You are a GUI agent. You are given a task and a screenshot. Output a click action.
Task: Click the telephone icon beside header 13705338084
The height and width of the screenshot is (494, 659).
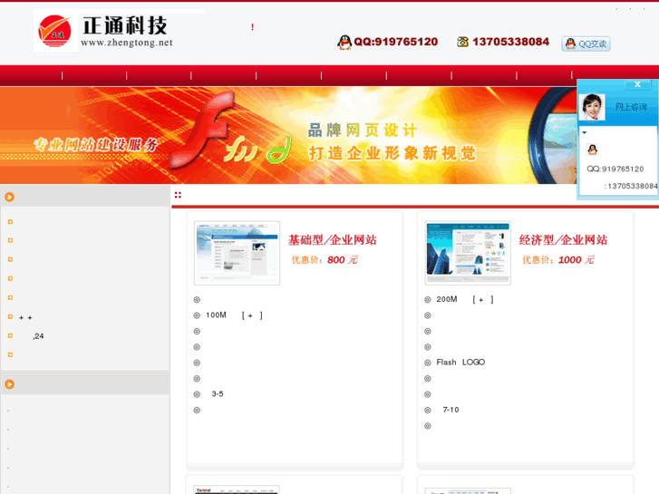[x=462, y=42]
